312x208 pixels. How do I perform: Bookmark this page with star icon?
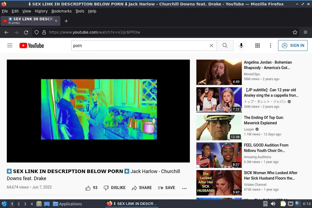point(295,32)
